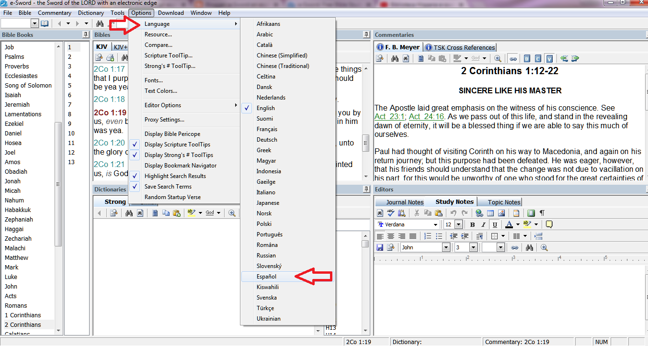Open the top toolbar reference combo box arrow
The width and height of the screenshot is (648, 346).
pos(34,23)
